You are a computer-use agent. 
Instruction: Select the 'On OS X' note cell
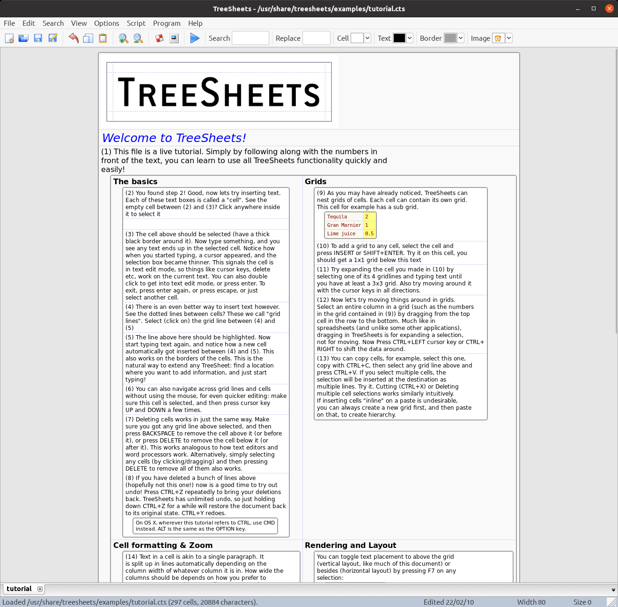coord(206,526)
